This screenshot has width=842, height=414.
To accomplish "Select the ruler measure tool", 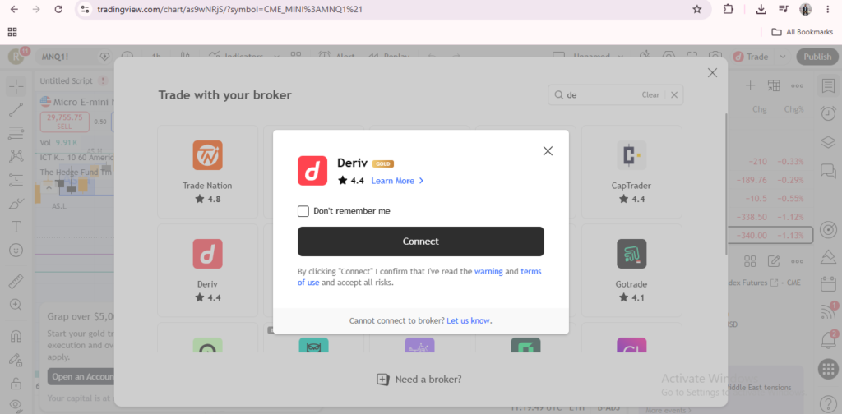I will pos(16,281).
